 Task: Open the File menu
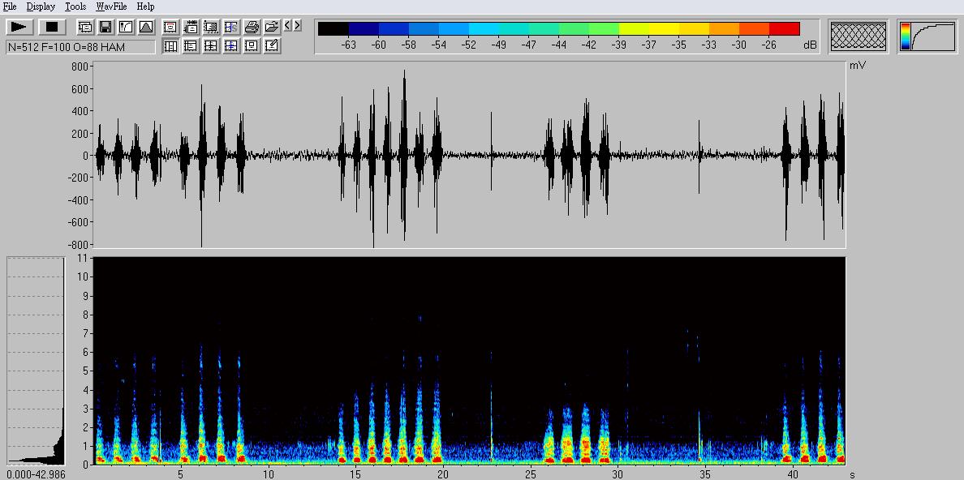(10, 6)
